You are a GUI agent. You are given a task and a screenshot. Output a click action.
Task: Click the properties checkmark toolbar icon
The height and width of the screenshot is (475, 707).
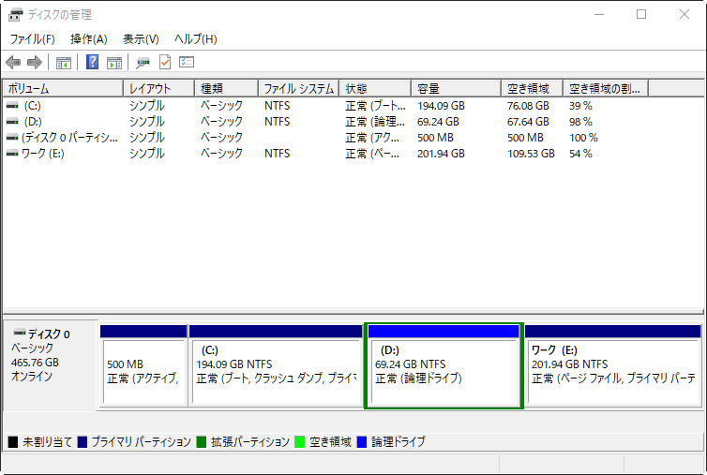[165, 62]
